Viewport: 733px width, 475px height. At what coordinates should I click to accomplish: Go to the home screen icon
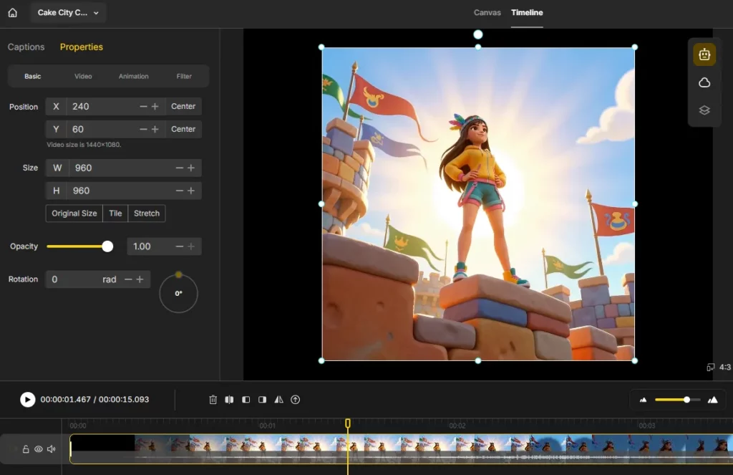point(13,13)
